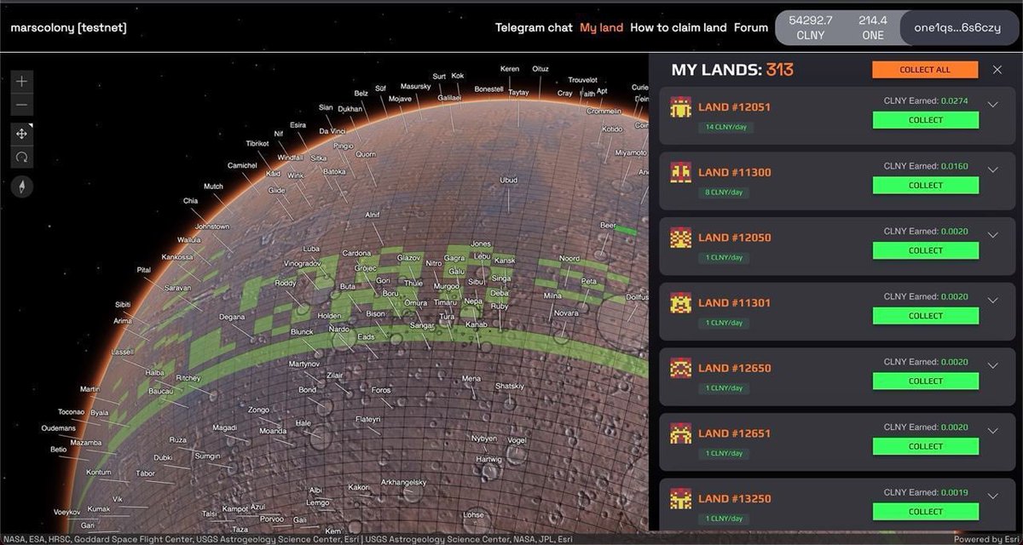
Task: Click CLNY Earned 0.0160 value
Action: tap(955, 166)
